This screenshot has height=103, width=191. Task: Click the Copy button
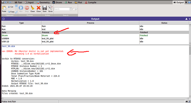point(11,12)
